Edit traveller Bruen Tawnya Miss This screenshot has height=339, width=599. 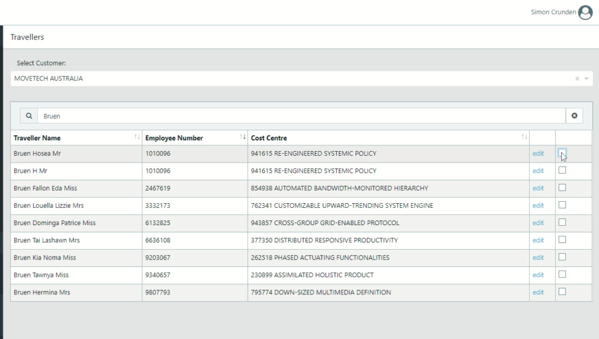click(538, 274)
